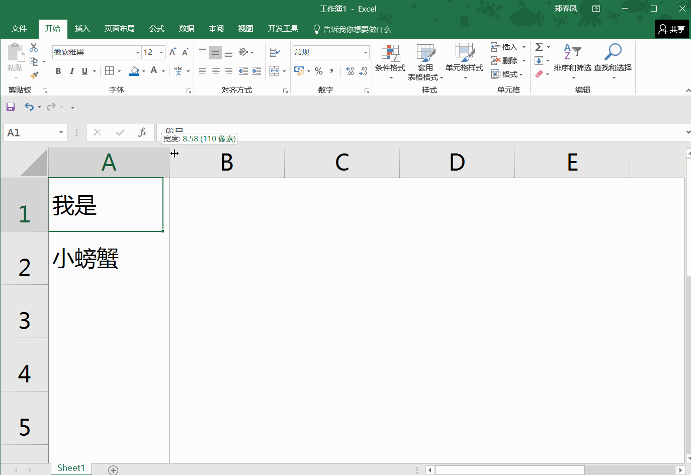The width and height of the screenshot is (691, 475).
Task: Select the Format Painter brush
Action: pyautogui.click(x=34, y=75)
